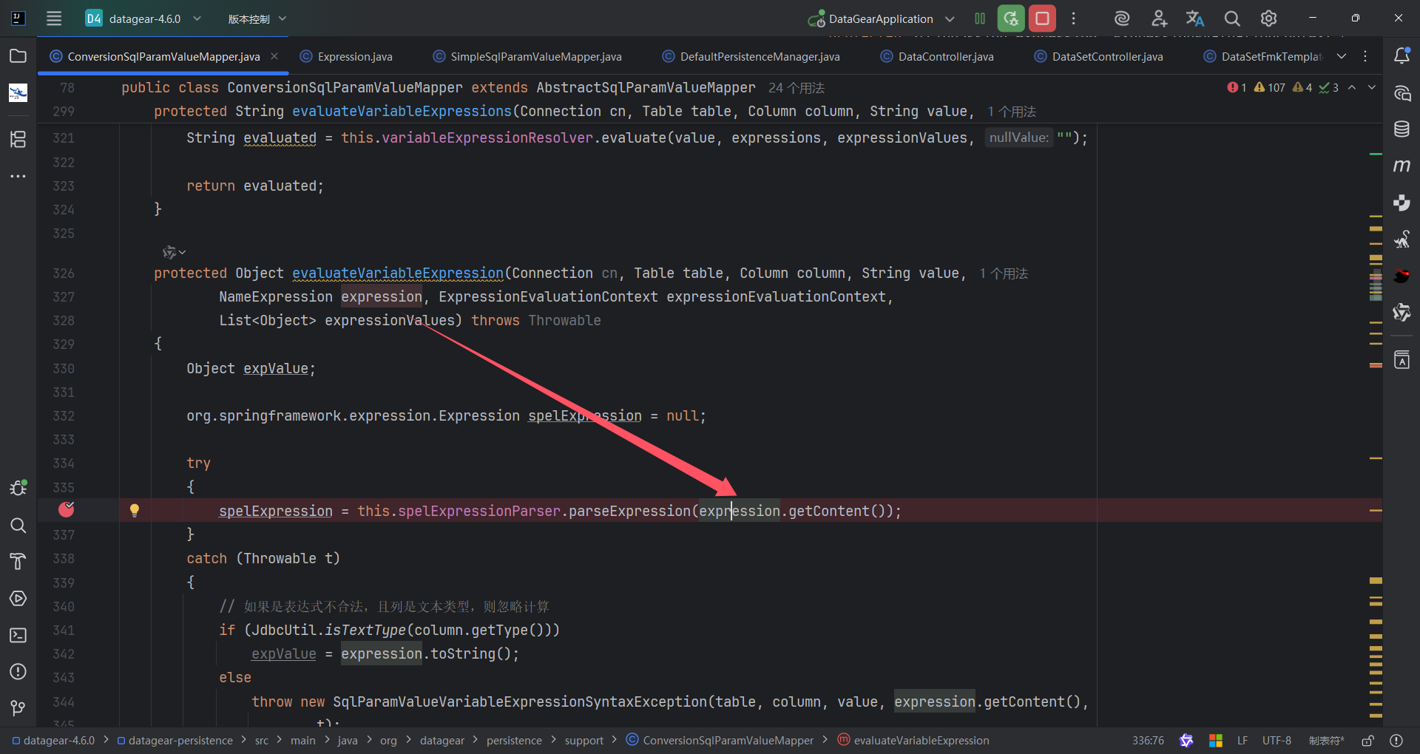1420x754 pixels.
Task: Open the Services tool window
Action: click(x=18, y=598)
